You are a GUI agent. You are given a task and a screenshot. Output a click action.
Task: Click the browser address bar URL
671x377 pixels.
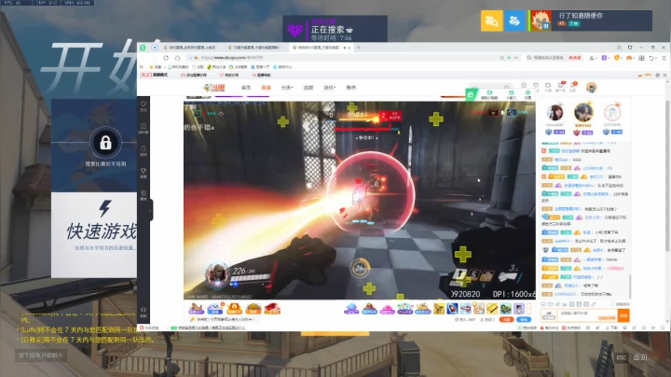pyautogui.click(x=231, y=58)
